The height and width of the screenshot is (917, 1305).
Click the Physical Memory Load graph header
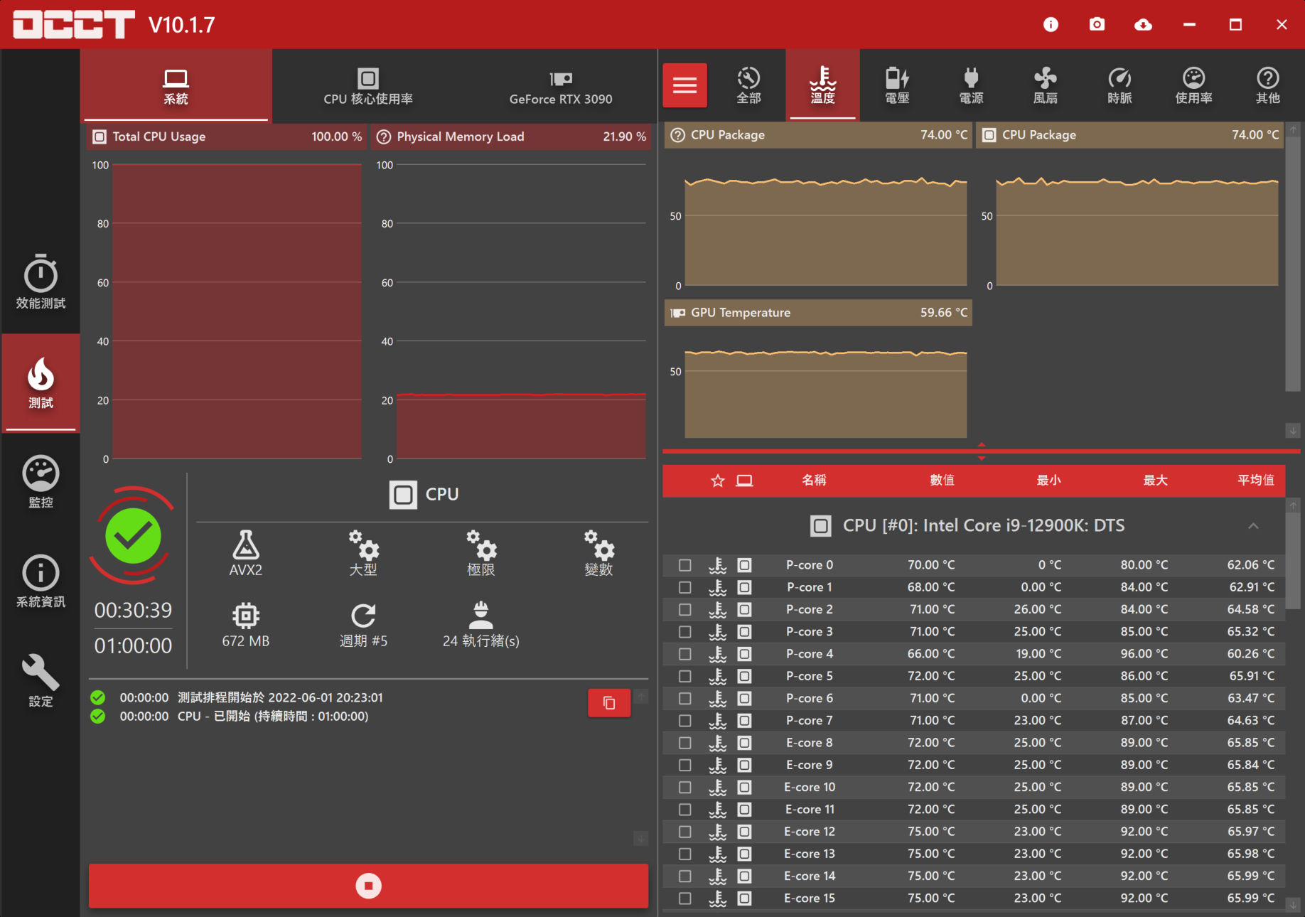pyautogui.click(x=511, y=136)
